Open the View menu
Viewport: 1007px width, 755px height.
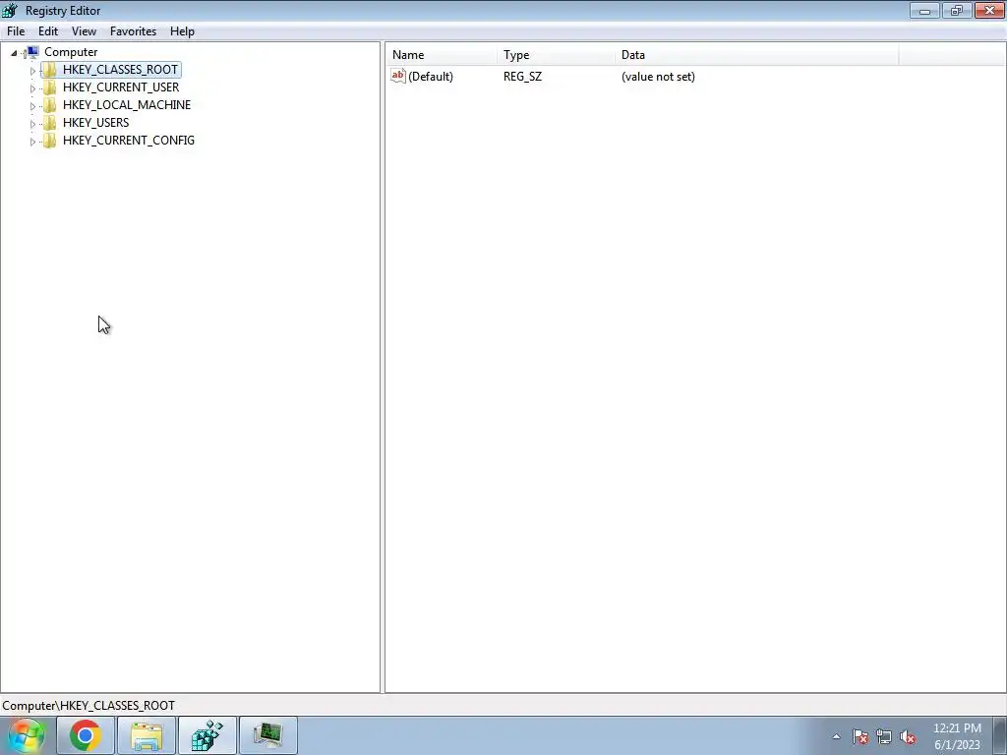pyautogui.click(x=84, y=31)
